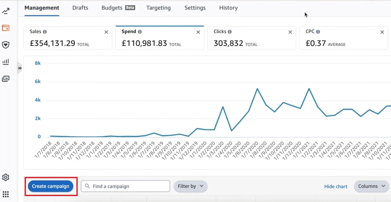391x202 pixels.
Task: Open the brand shield sidebar icon
Action: tap(6, 45)
